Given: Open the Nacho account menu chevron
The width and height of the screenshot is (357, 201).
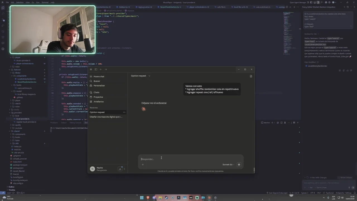Looking at the screenshot, I should [x=124, y=169].
